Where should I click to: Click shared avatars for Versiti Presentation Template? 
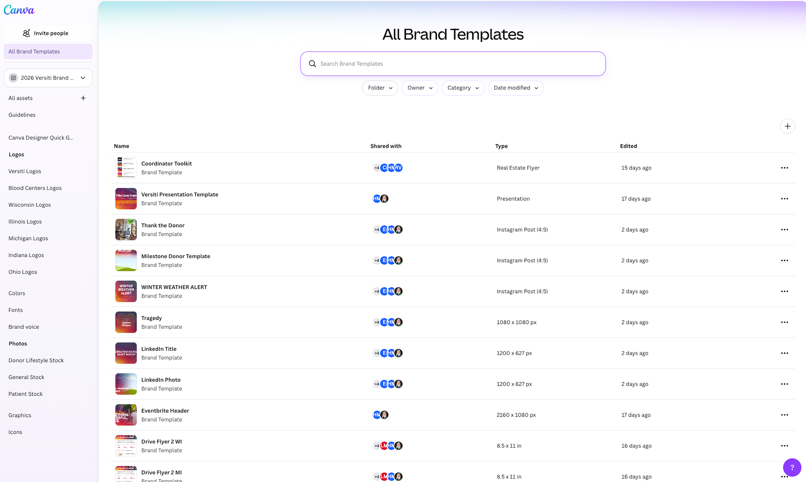[x=380, y=199]
